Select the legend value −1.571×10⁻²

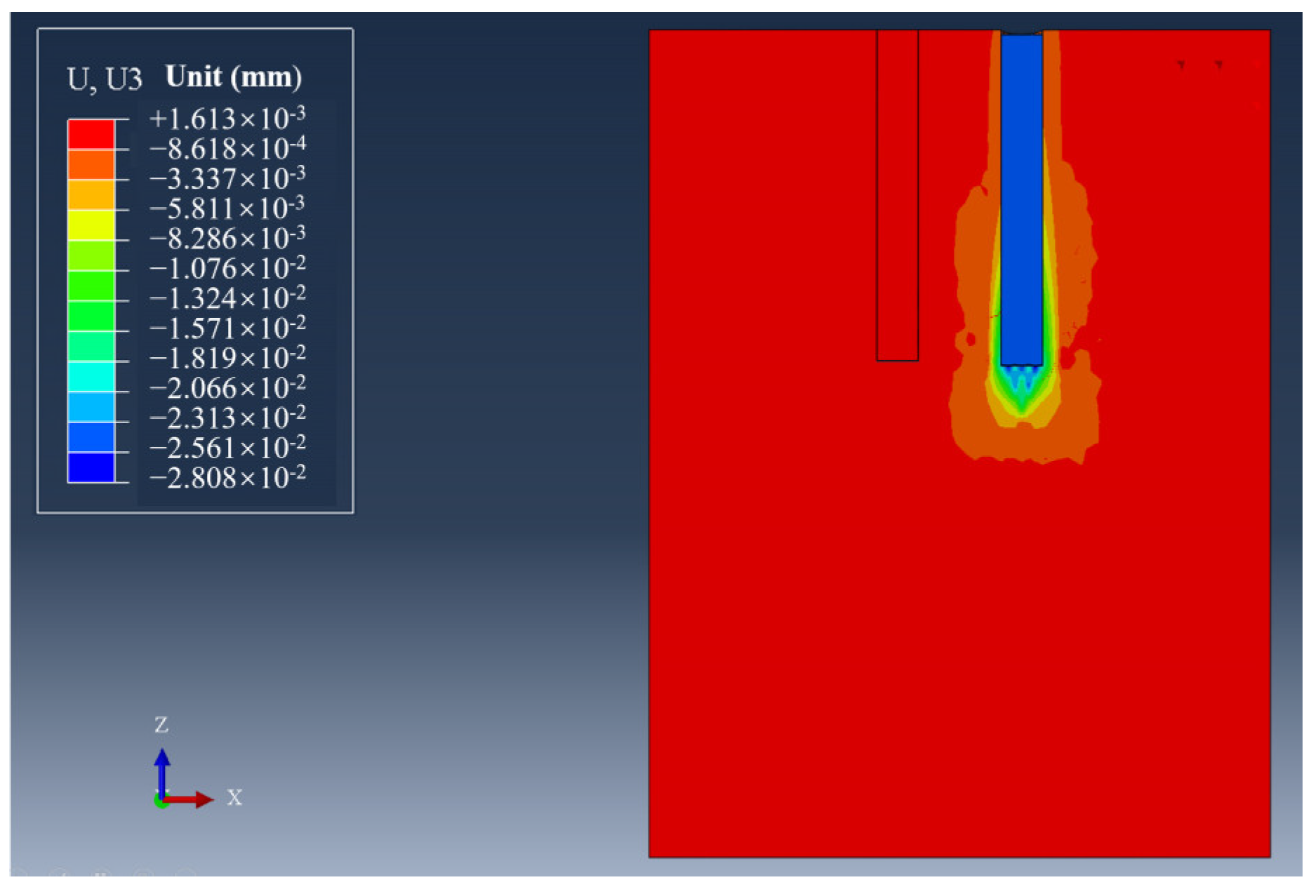pos(227,328)
